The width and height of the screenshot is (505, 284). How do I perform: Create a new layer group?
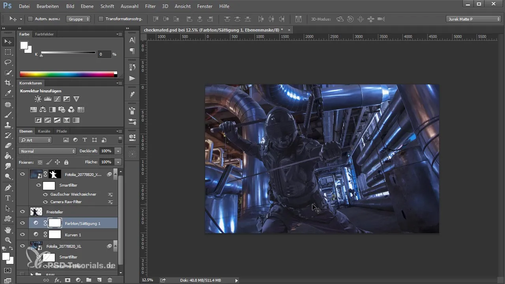tap(89, 280)
